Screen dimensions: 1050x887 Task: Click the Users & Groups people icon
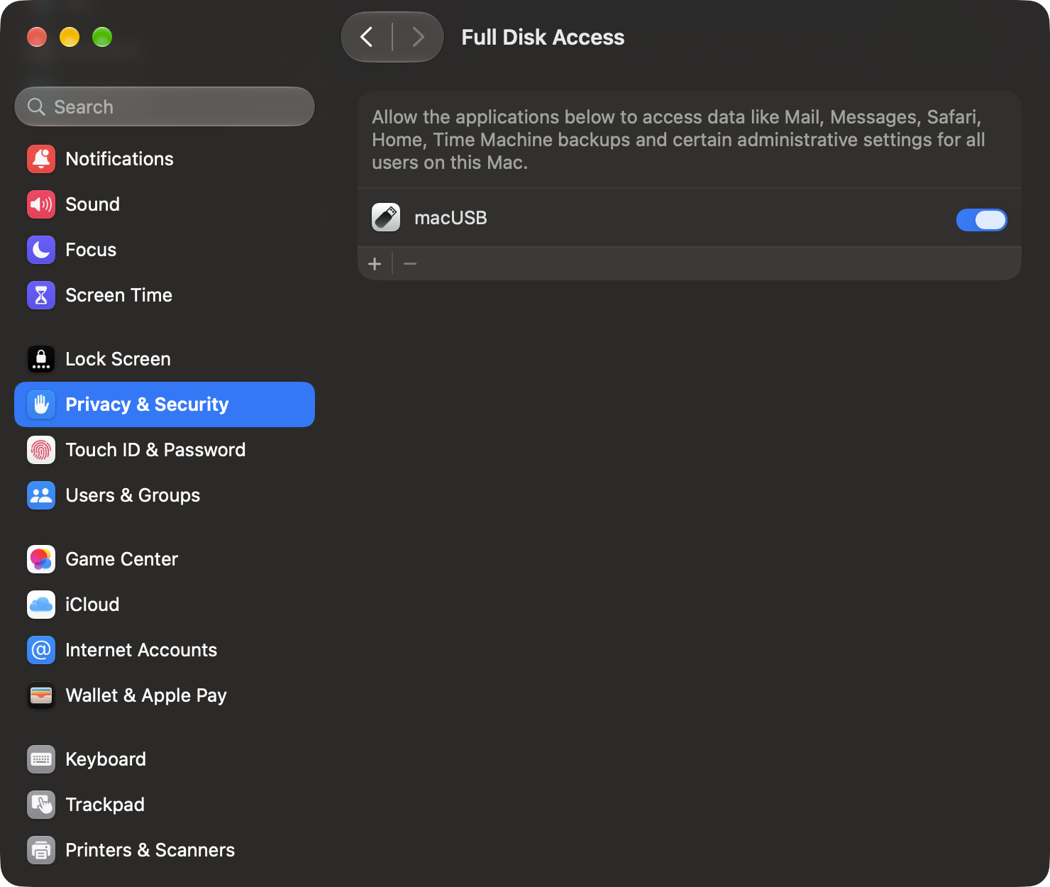(41, 495)
